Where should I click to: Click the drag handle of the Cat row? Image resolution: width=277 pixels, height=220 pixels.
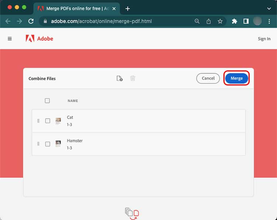[38, 121]
